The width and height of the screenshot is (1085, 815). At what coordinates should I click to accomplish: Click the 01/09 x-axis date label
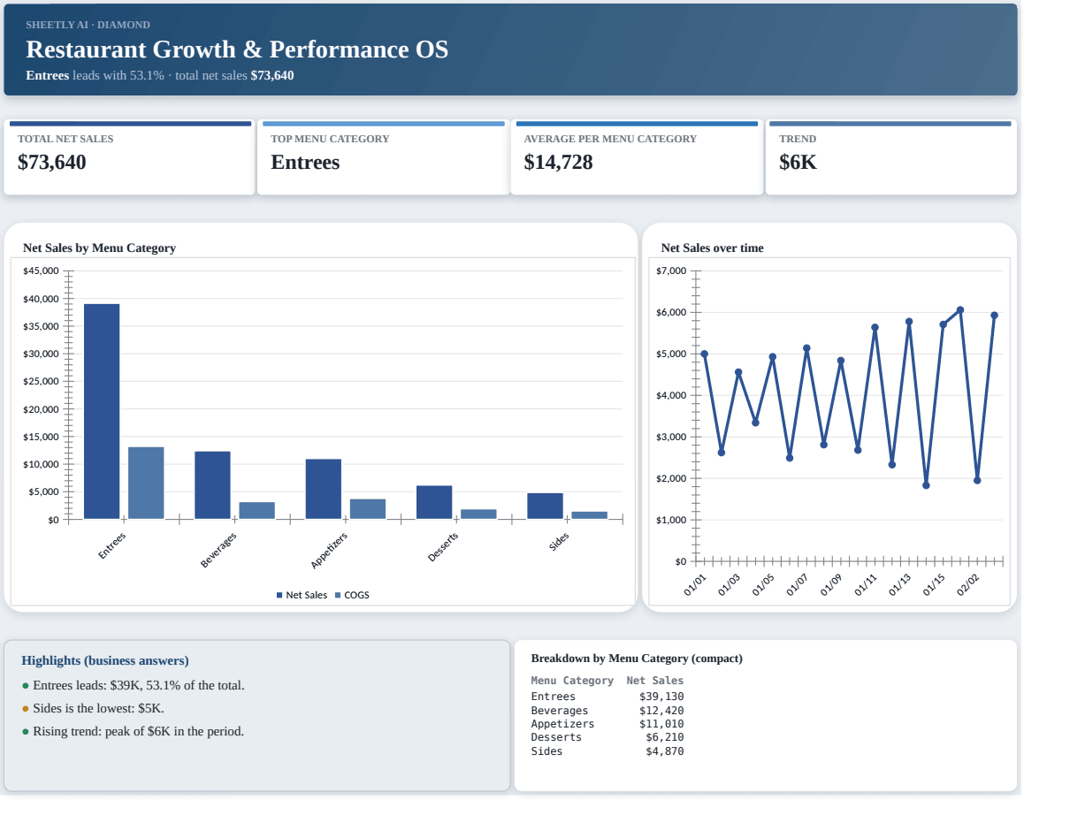tap(832, 584)
